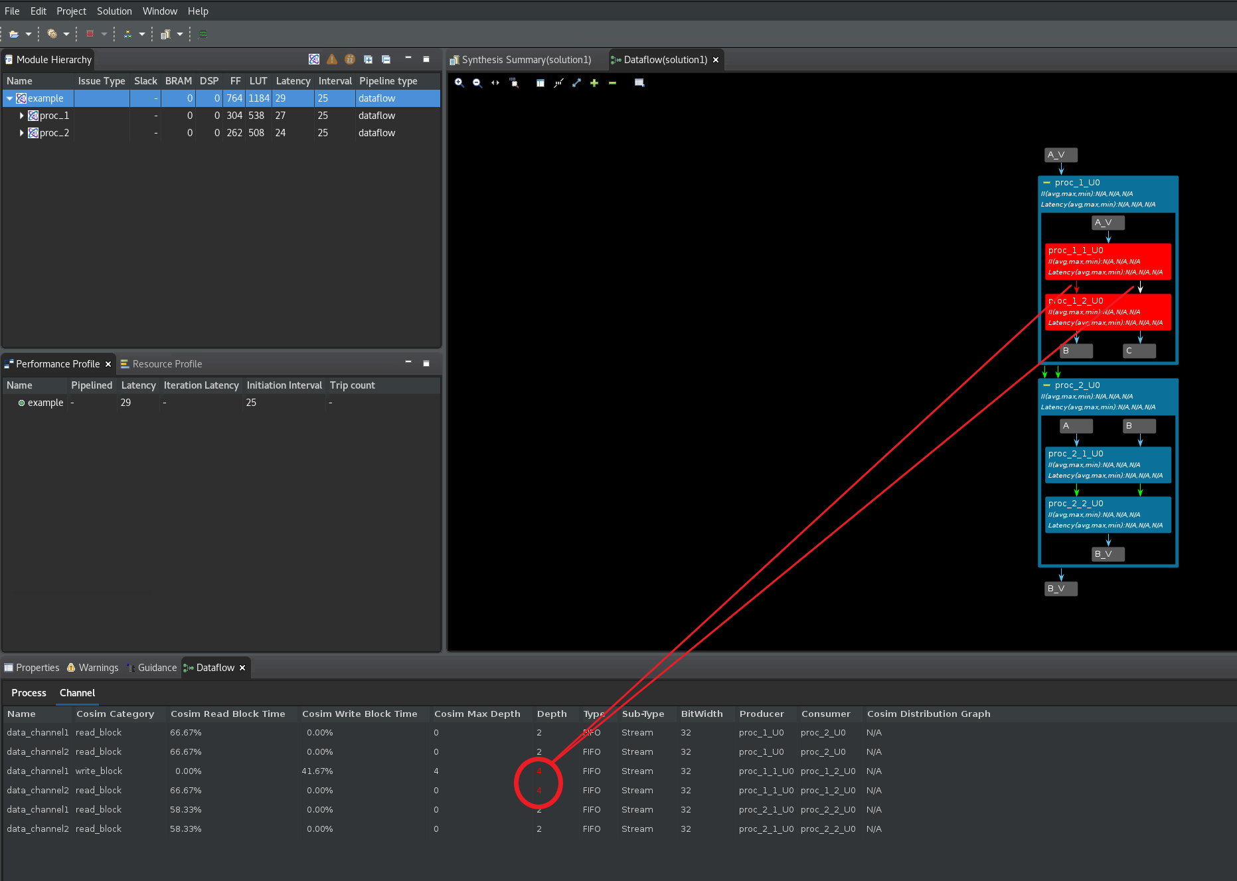Click the bottom B_V output port node
The width and height of the screenshot is (1237, 881).
pos(1061,589)
